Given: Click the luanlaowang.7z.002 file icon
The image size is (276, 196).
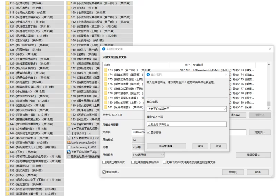Looking at the screenshot, I should click(69, 147).
